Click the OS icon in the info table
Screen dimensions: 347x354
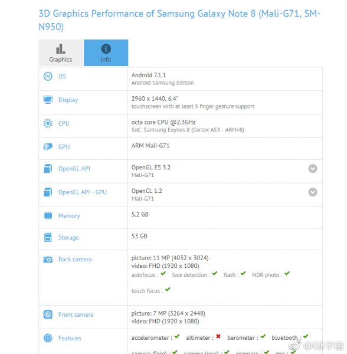48,76
